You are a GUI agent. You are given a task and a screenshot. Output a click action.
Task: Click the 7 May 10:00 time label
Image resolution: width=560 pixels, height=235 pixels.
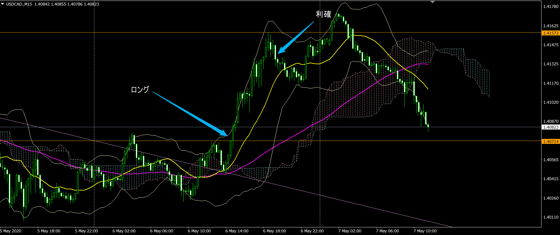[x=425, y=231]
